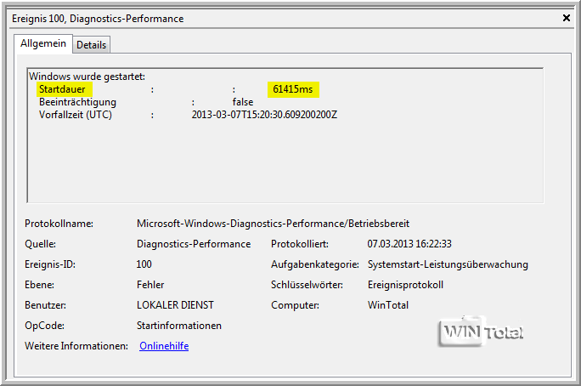
Task: Close the Ereignis 100 details pane
Action: coord(567,18)
